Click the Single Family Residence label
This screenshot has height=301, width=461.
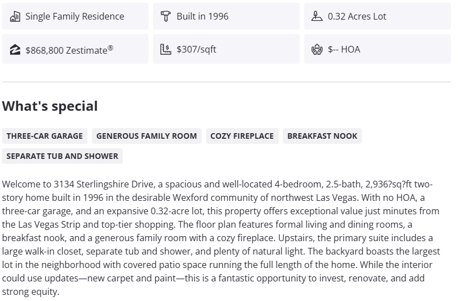[x=74, y=16]
